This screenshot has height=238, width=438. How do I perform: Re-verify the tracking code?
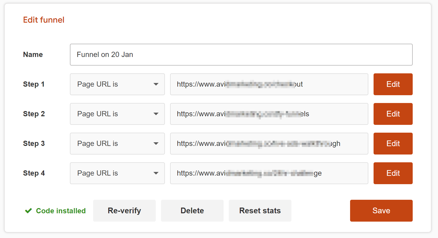(x=124, y=211)
